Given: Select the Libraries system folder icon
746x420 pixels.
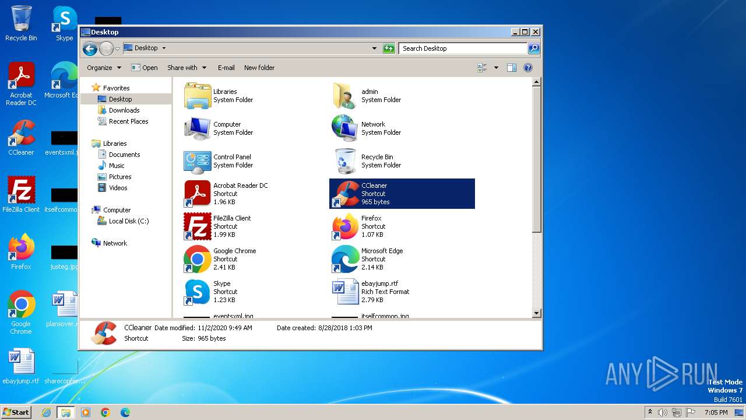Looking at the screenshot, I should coord(198,96).
